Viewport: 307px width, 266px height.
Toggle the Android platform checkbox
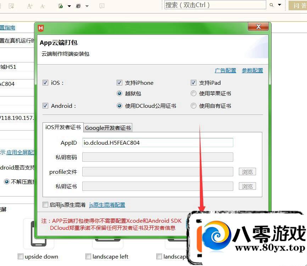click(x=45, y=106)
